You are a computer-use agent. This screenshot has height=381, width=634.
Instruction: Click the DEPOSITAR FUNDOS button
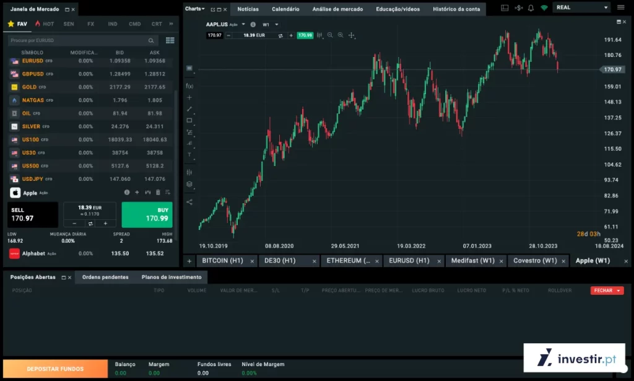coord(55,369)
